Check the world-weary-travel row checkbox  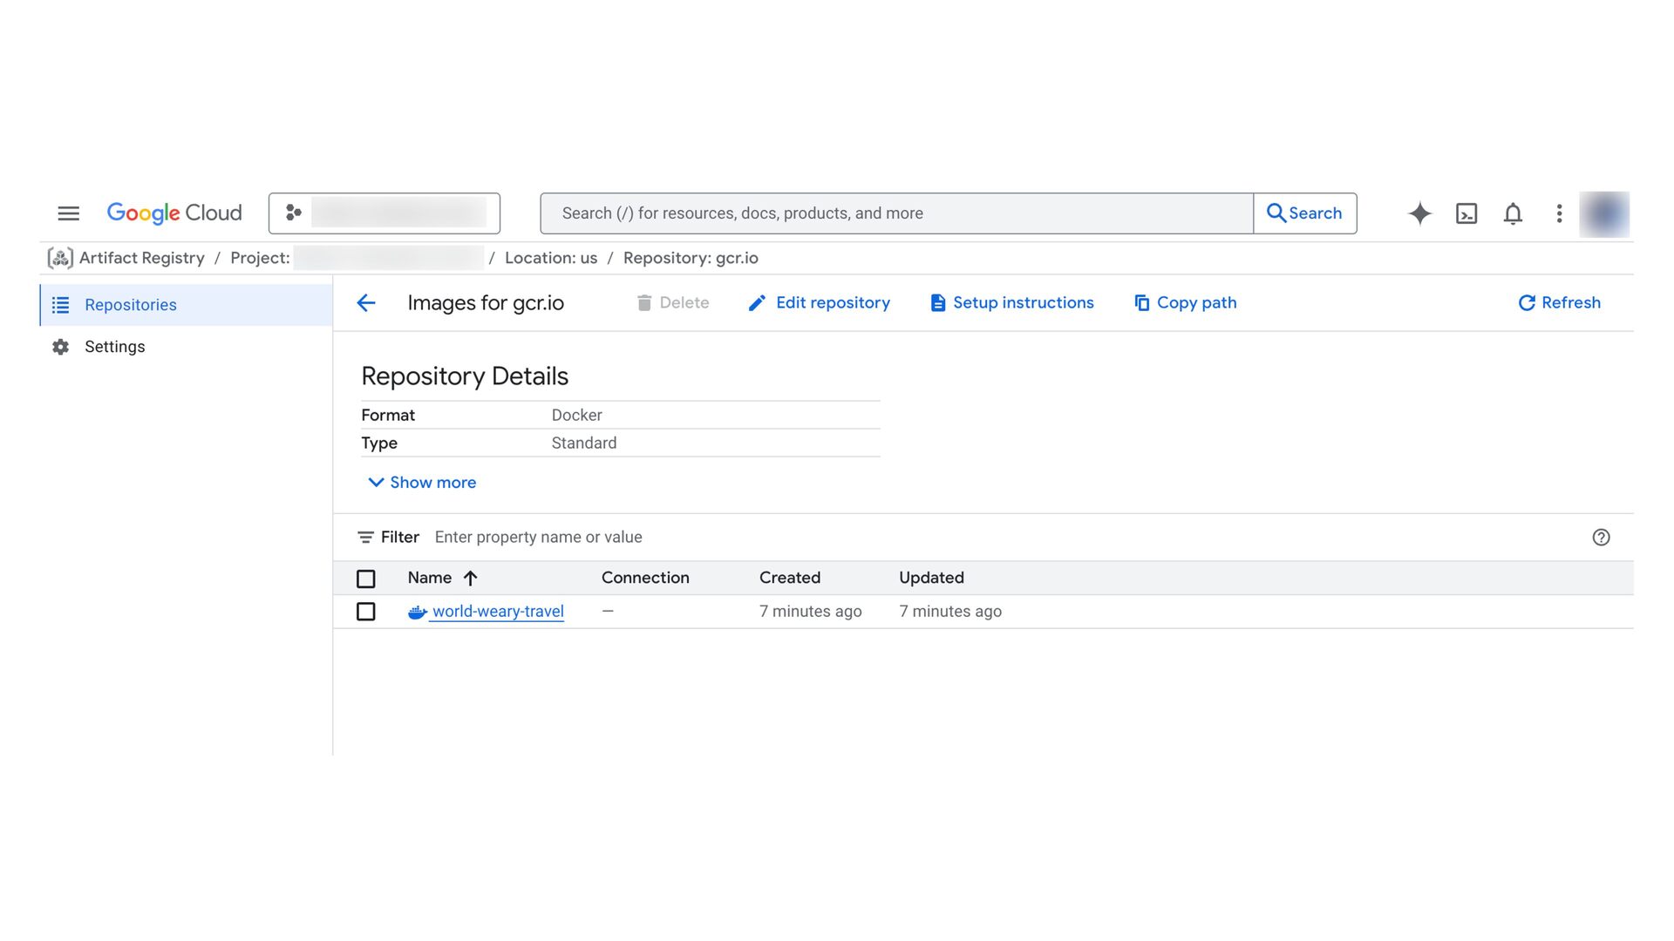pyautogui.click(x=366, y=612)
